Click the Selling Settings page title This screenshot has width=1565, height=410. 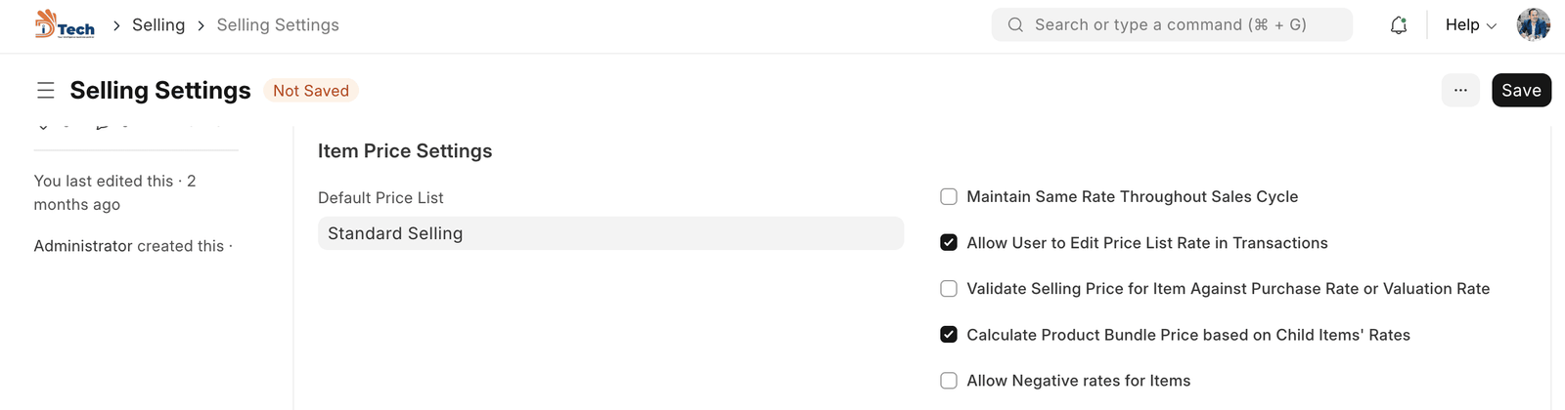coord(160,91)
